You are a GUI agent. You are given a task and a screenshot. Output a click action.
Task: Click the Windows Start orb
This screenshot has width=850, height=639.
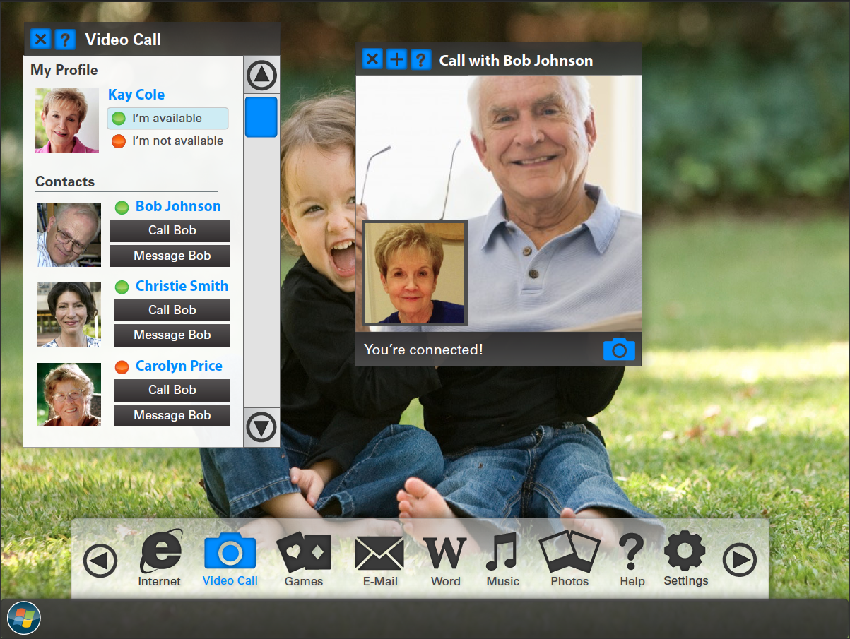[24, 617]
